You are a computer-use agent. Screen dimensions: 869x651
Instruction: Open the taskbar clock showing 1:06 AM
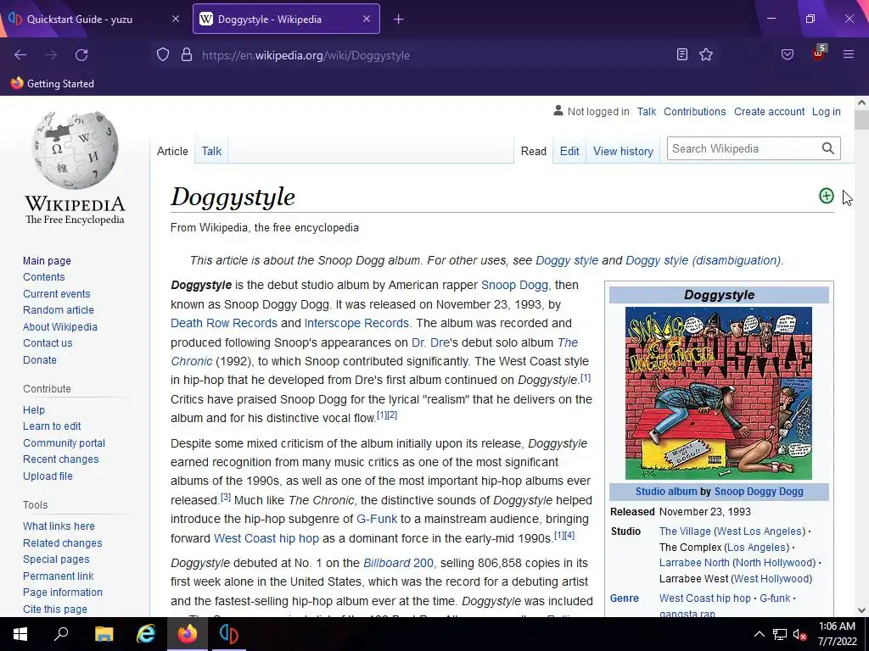838,634
